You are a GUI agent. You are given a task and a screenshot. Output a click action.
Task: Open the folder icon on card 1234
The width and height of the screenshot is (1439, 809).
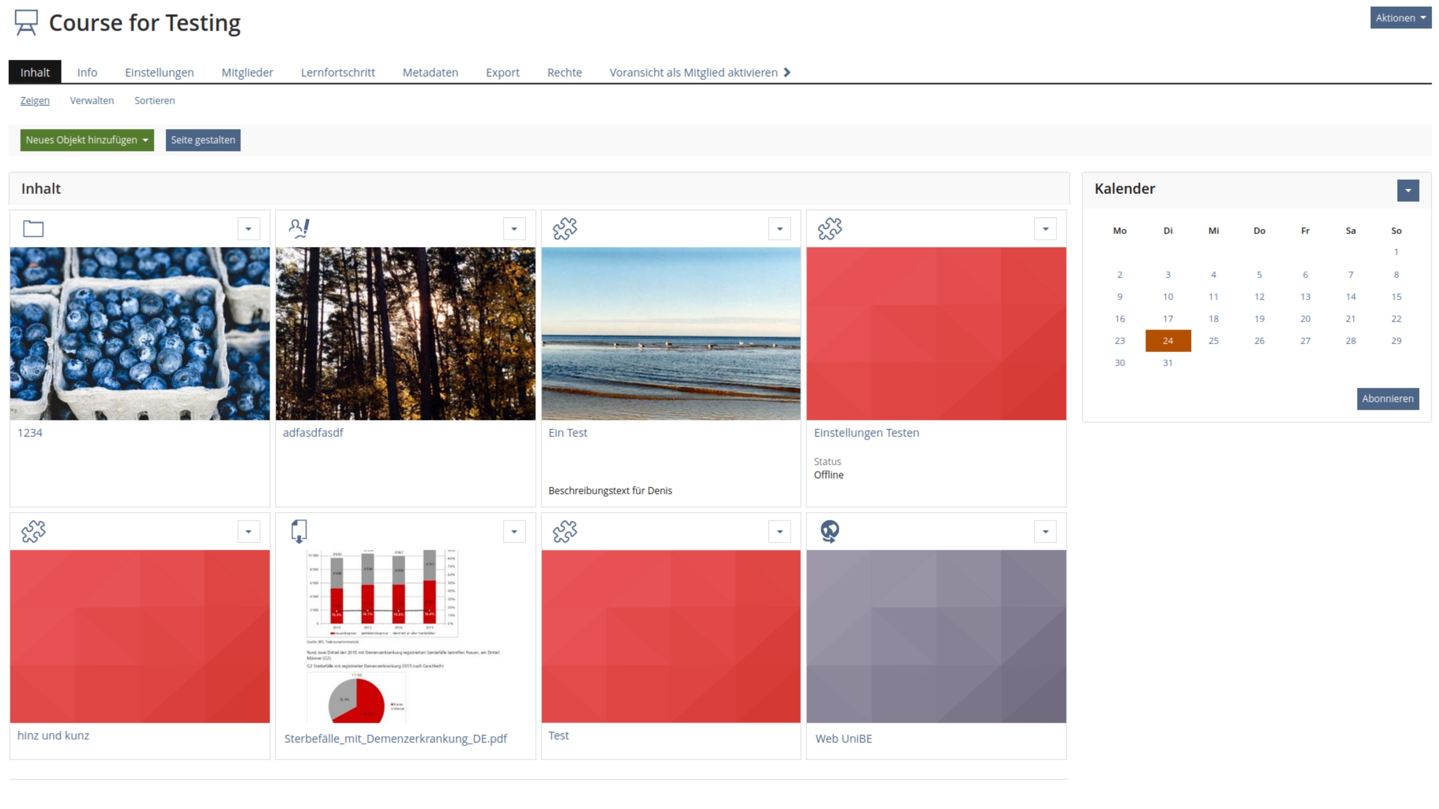pyautogui.click(x=33, y=229)
